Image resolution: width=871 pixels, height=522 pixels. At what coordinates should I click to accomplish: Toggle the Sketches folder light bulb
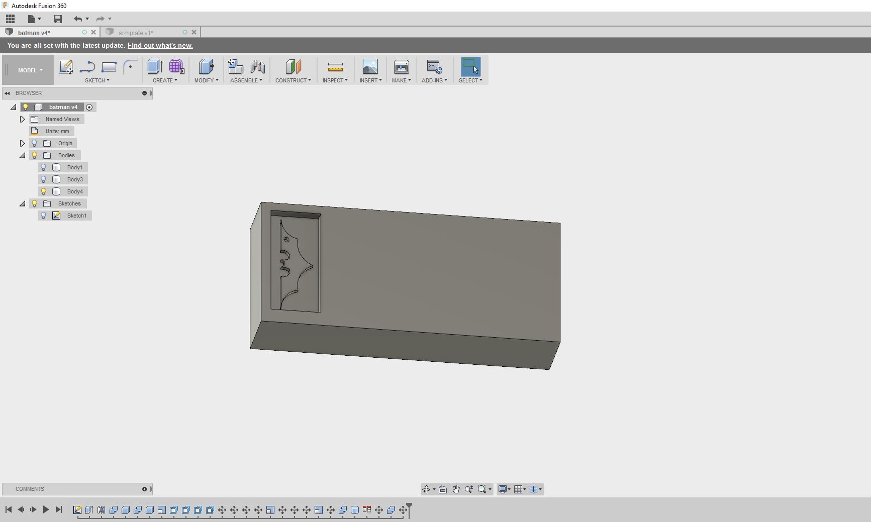coord(35,203)
